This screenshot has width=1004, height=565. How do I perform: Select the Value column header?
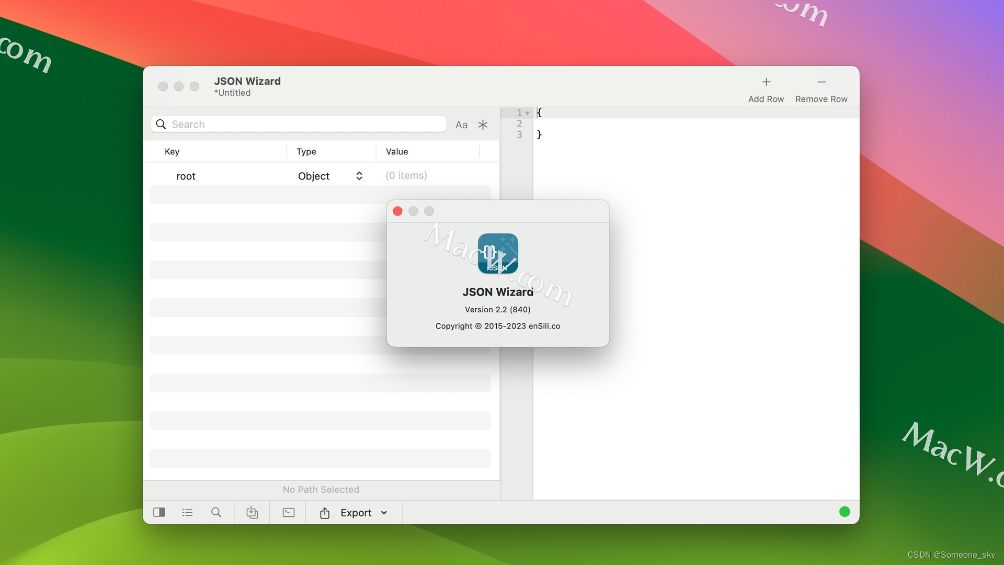(x=397, y=151)
